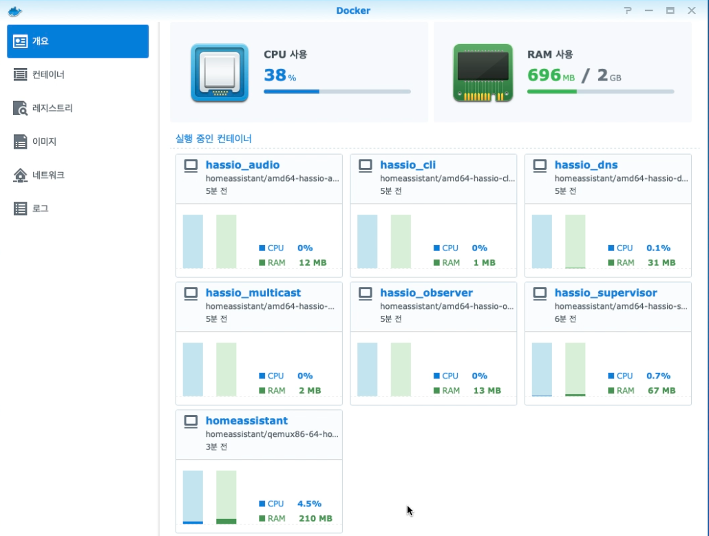Click the CPU chip icon

point(220,72)
